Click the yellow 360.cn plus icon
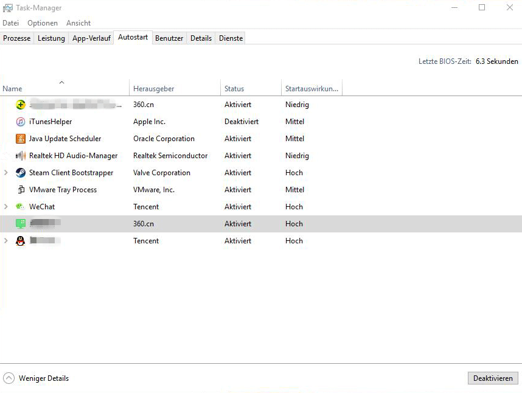522x393 pixels. [21, 105]
